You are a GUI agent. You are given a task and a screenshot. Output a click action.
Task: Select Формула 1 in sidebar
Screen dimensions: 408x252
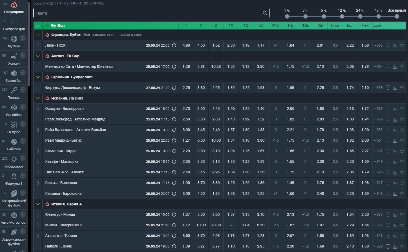[x=14, y=179]
